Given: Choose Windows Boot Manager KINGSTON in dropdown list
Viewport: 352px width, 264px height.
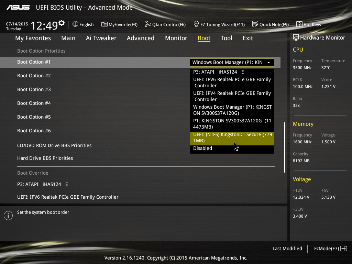Looking at the screenshot, I should 232,110.
